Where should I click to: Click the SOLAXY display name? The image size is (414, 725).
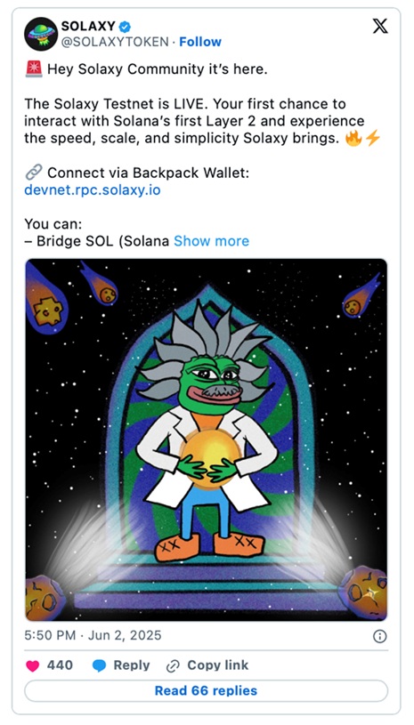88,26
